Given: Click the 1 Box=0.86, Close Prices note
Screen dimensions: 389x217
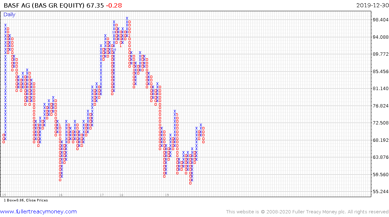Looking at the screenshot, I should pos(26,200).
